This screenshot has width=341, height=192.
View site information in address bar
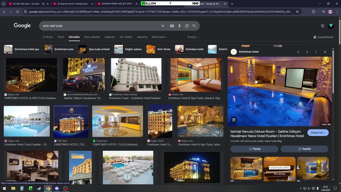(x=25, y=12)
